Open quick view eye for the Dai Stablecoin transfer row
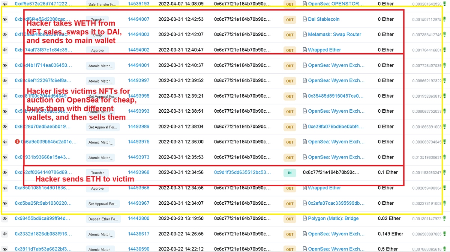The width and height of the screenshot is (450, 252). [5, 19]
